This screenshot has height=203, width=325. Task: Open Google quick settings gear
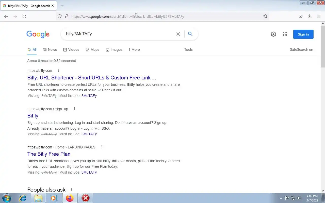point(273,34)
